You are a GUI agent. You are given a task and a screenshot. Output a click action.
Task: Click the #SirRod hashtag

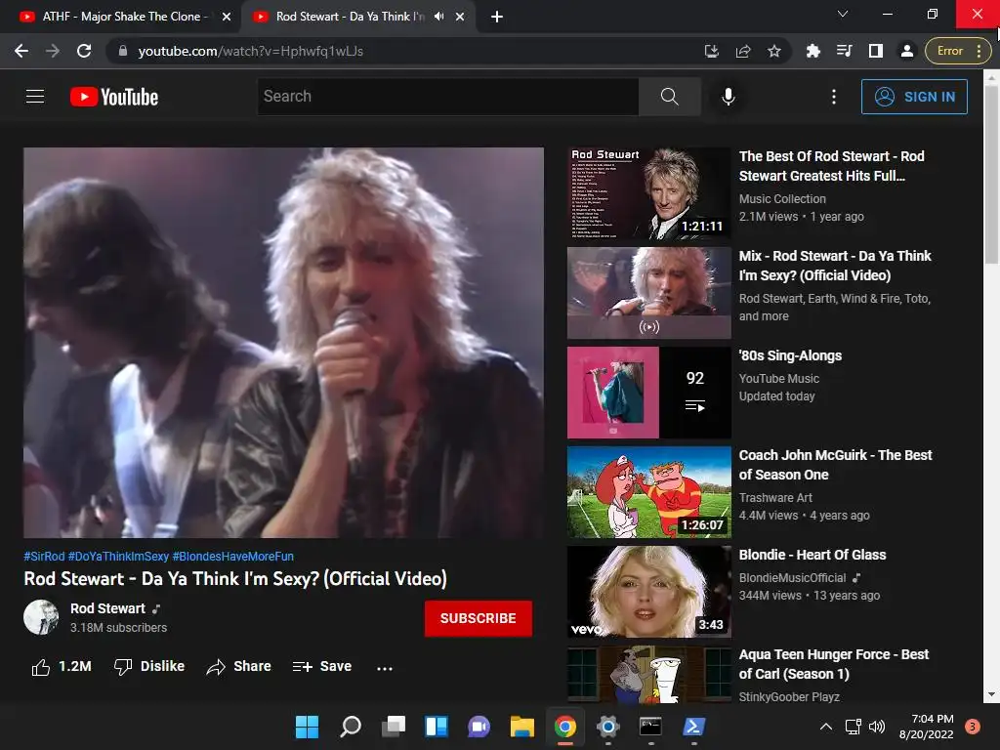click(x=44, y=556)
